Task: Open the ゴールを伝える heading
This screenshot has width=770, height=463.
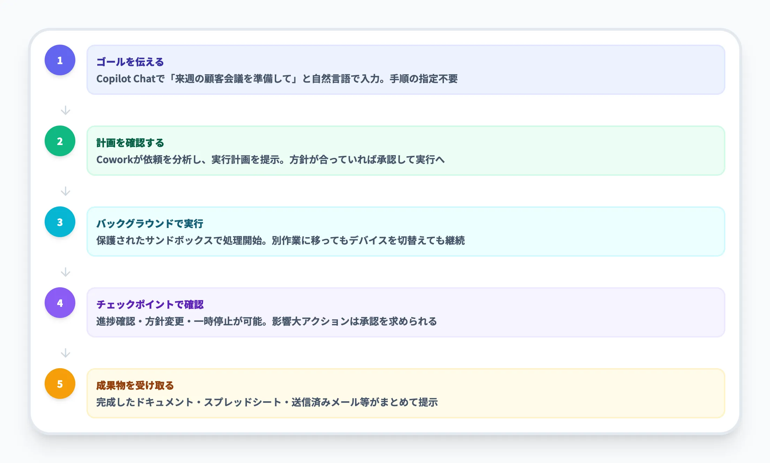Action: coord(131,61)
